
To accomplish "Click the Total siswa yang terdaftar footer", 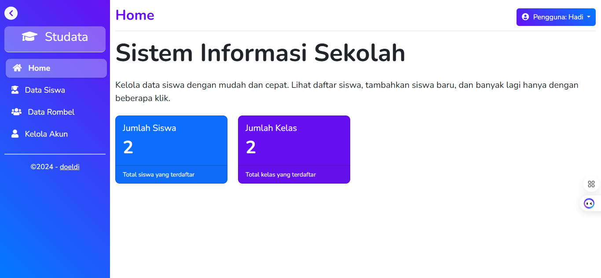I will point(158,175).
